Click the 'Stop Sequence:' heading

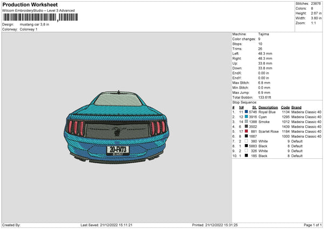point(245,102)
